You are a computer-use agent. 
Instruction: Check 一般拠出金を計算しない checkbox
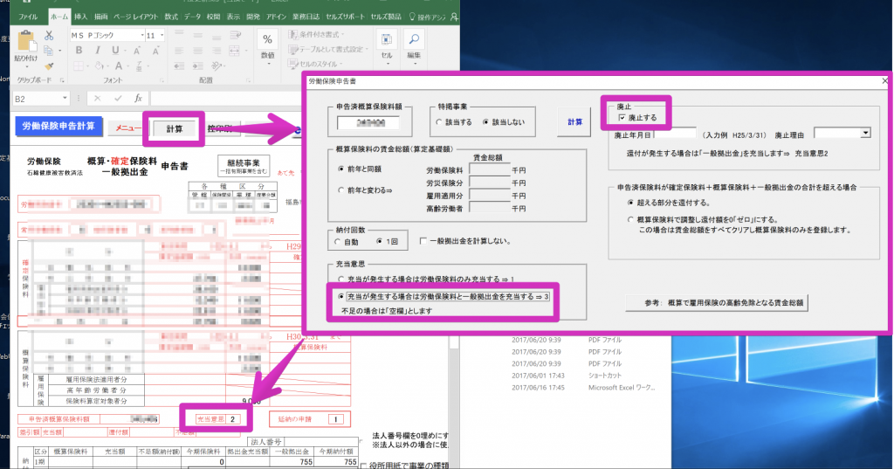click(423, 241)
